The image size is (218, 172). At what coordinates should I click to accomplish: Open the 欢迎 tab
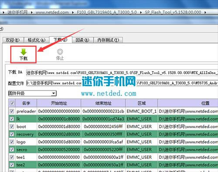[x=13, y=40]
